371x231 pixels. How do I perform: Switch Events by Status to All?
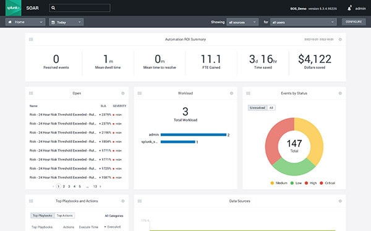coord(271,108)
